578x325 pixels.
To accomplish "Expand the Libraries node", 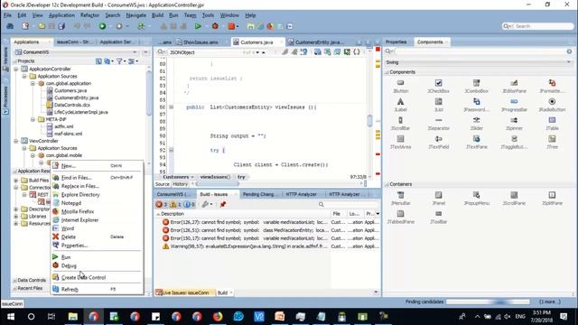I will click(x=16, y=217).
